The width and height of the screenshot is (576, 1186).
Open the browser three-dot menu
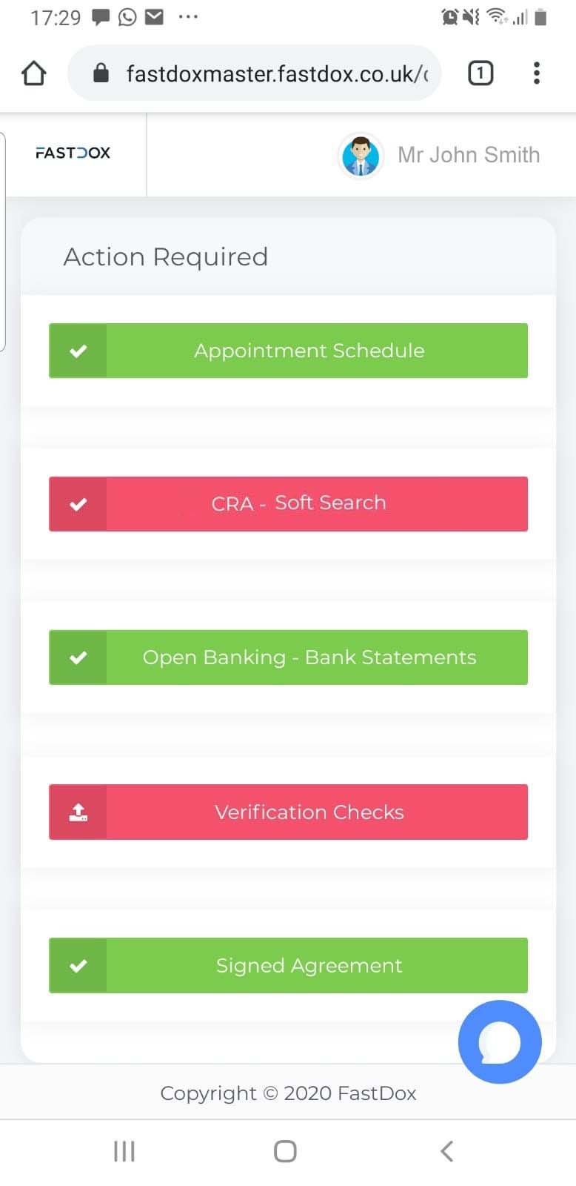point(537,73)
